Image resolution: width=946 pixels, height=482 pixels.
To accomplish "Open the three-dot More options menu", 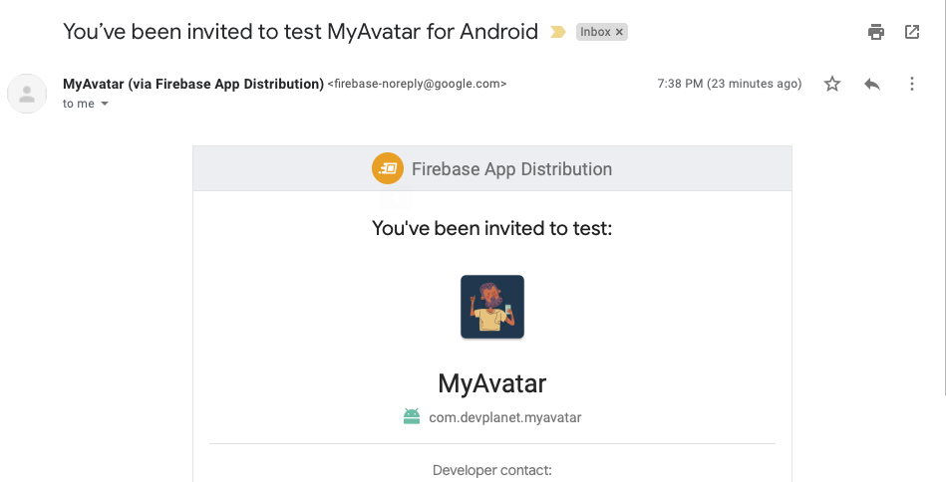I will 912,85.
